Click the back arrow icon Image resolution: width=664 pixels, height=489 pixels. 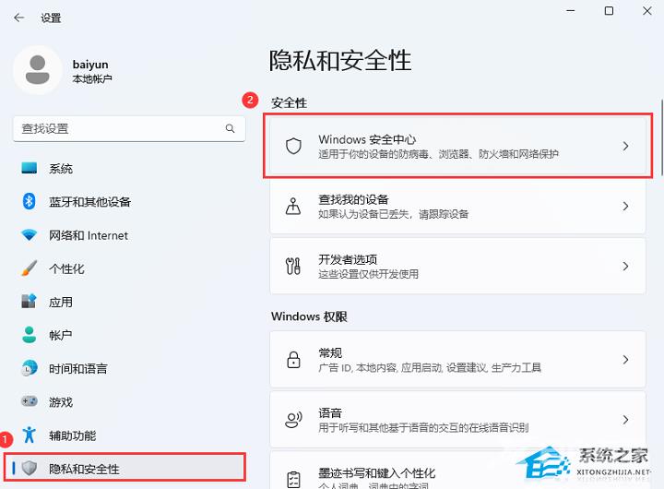tap(18, 18)
